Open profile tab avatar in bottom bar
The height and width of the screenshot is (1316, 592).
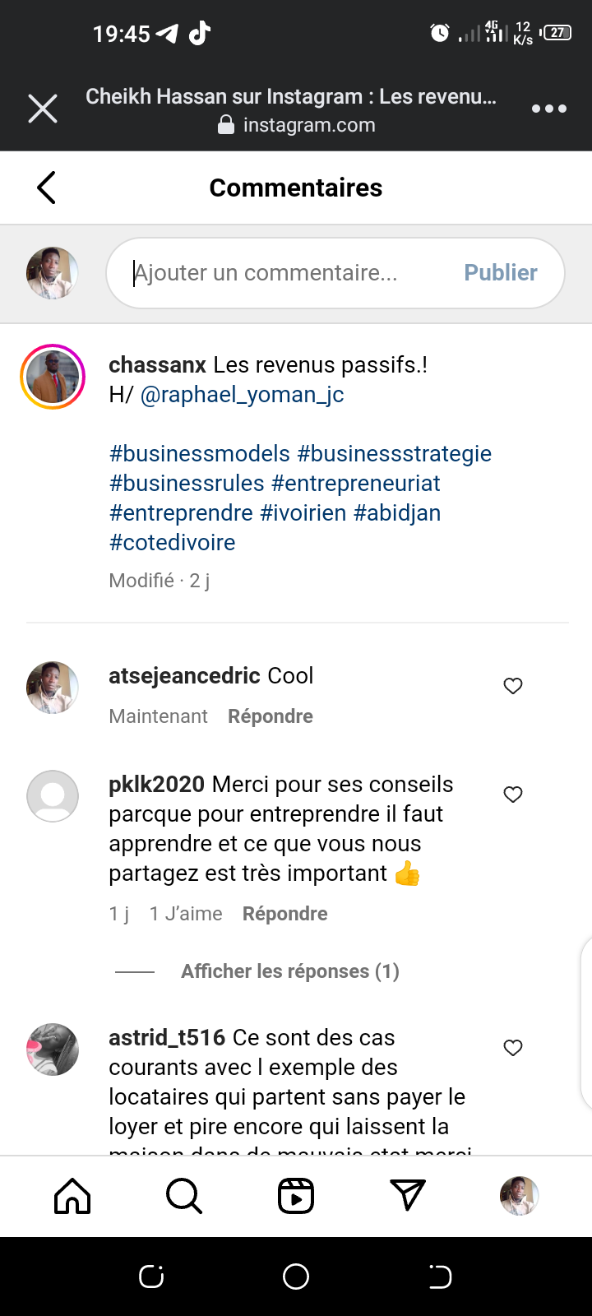(520, 1196)
